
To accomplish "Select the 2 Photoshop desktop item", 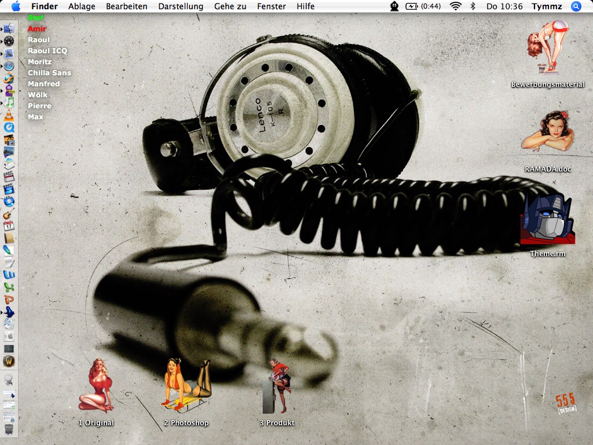I will point(186,392).
